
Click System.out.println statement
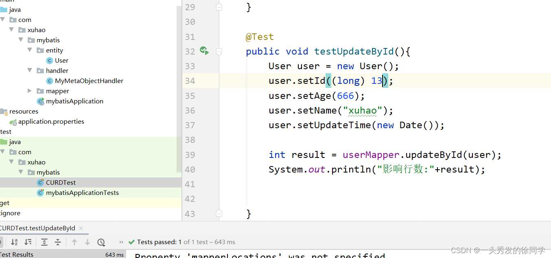pyautogui.click(x=377, y=169)
